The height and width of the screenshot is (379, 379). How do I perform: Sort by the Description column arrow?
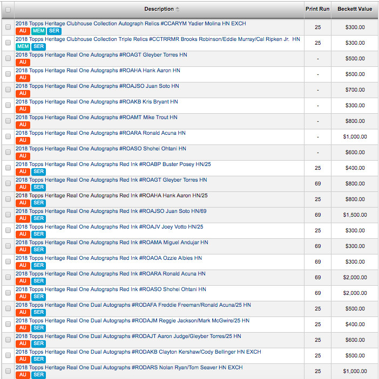(x=178, y=9)
